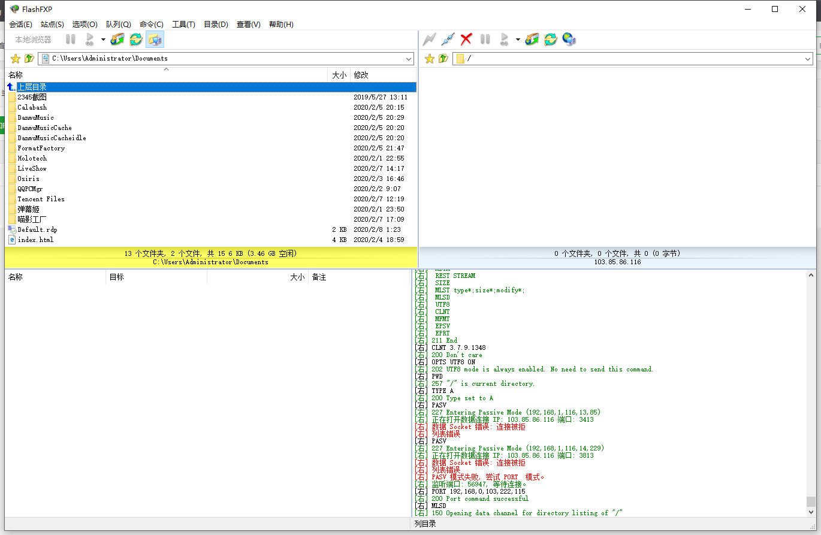Refresh the remote directory listing
This screenshot has height=535, width=821.
click(x=551, y=40)
